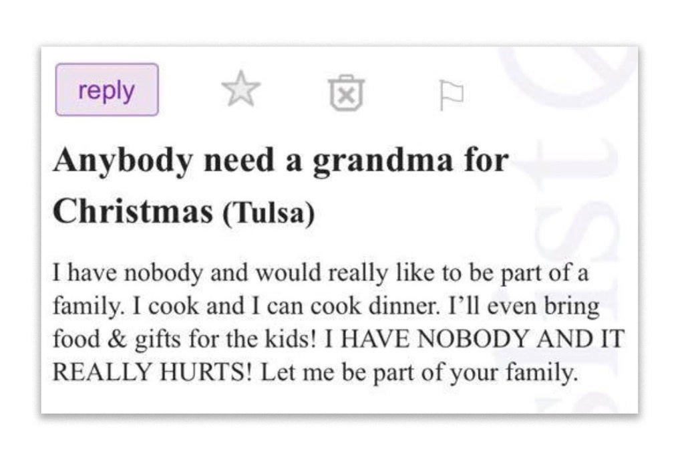684x456 pixels.
Task: Select the '(Tulsa)' location label
Action: (267, 214)
